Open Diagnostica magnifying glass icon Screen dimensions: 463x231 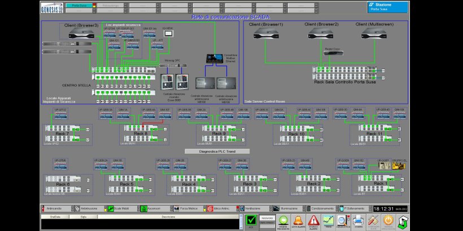[x=343, y=222]
